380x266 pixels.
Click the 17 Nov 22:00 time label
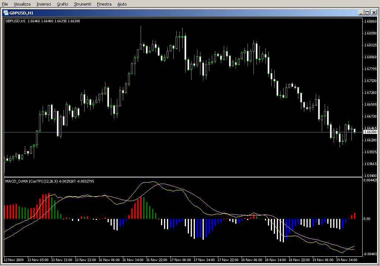[228, 260]
